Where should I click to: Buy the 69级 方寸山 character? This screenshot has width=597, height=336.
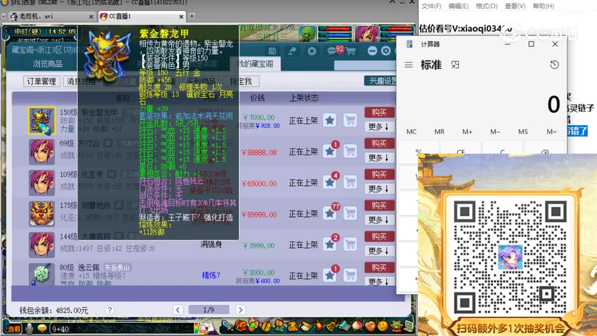[x=380, y=143]
